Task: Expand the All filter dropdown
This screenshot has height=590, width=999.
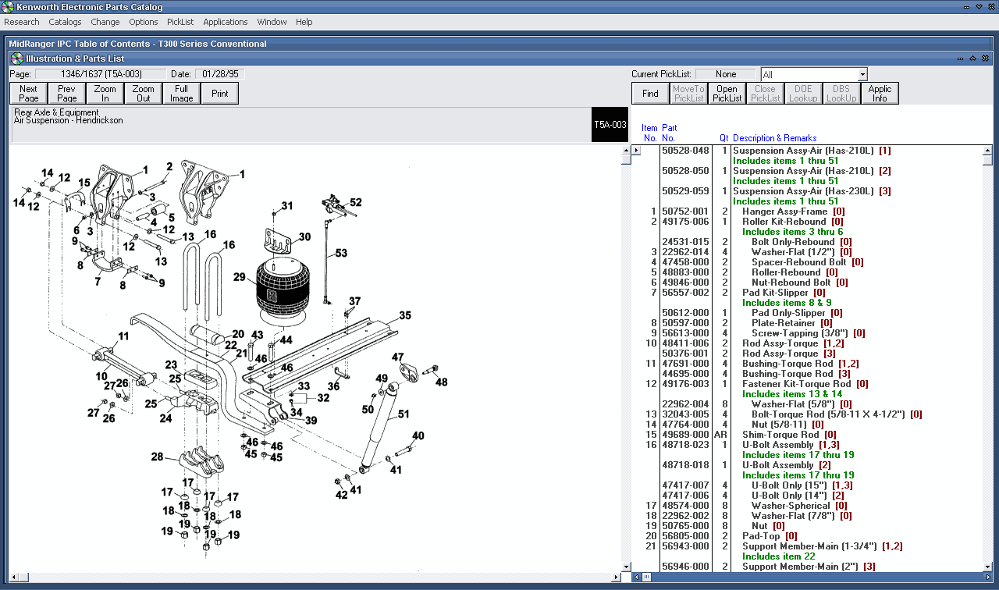Action: point(862,74)
